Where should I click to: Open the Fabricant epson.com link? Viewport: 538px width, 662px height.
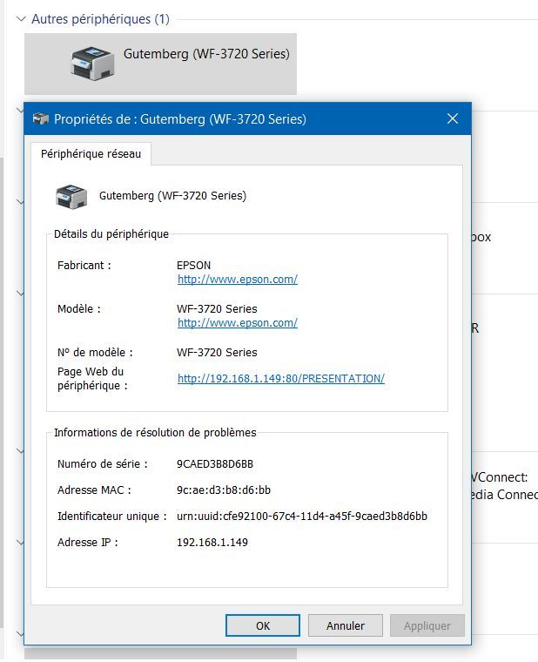click(x=238, y=280)
